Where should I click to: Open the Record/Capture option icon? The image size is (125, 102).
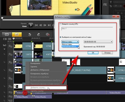click(48, 34)
